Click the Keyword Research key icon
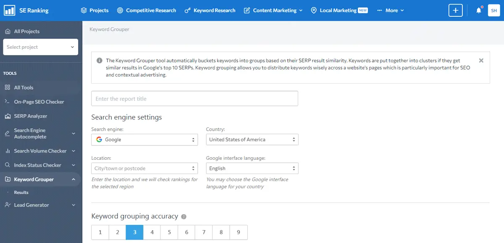The width and height of the screenshot is (504, 243). click(188, 11)
